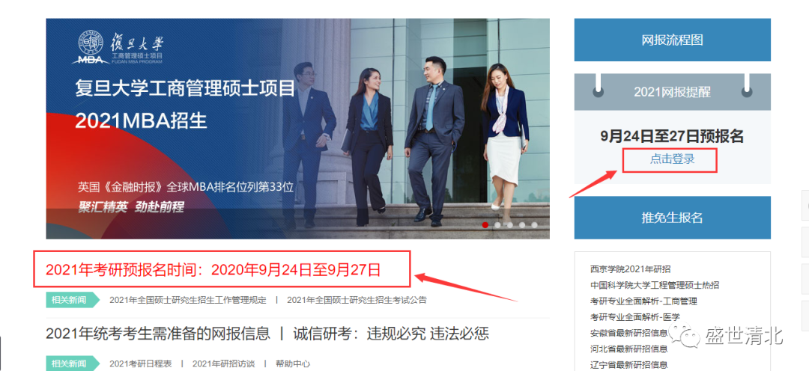Open the 网报流程图 button
Image resolution: width=809 pixels, height=371 pixels.
672,40
